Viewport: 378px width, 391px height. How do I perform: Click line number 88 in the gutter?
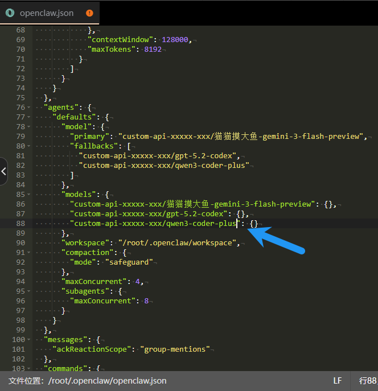[20, 223]
